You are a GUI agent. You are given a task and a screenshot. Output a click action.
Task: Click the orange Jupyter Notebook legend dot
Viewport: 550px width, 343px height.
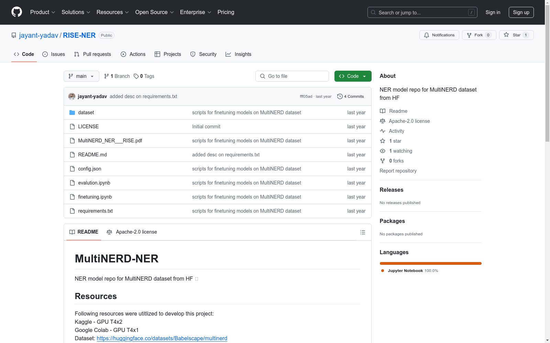pyautogui.click(x=383, y=271)
